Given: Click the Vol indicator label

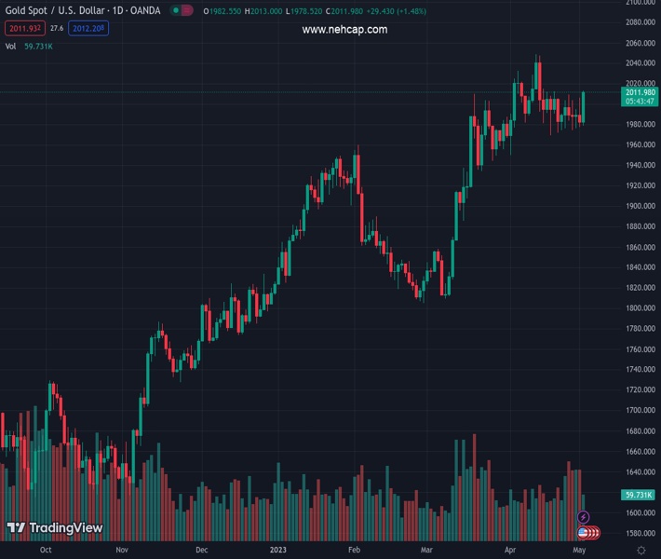Looking at the screenshot, I should point(12,47).
